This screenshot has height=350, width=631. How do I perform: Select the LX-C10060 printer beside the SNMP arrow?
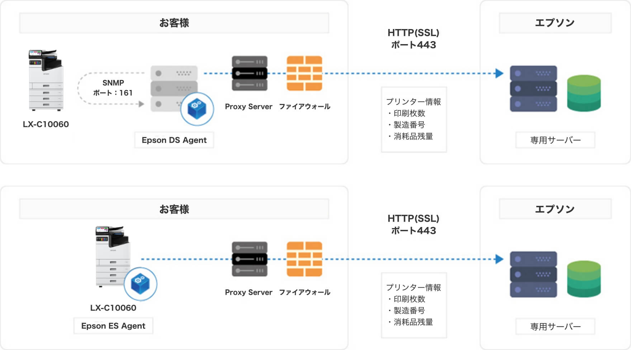pyautogui.click(x=46, y=80)
